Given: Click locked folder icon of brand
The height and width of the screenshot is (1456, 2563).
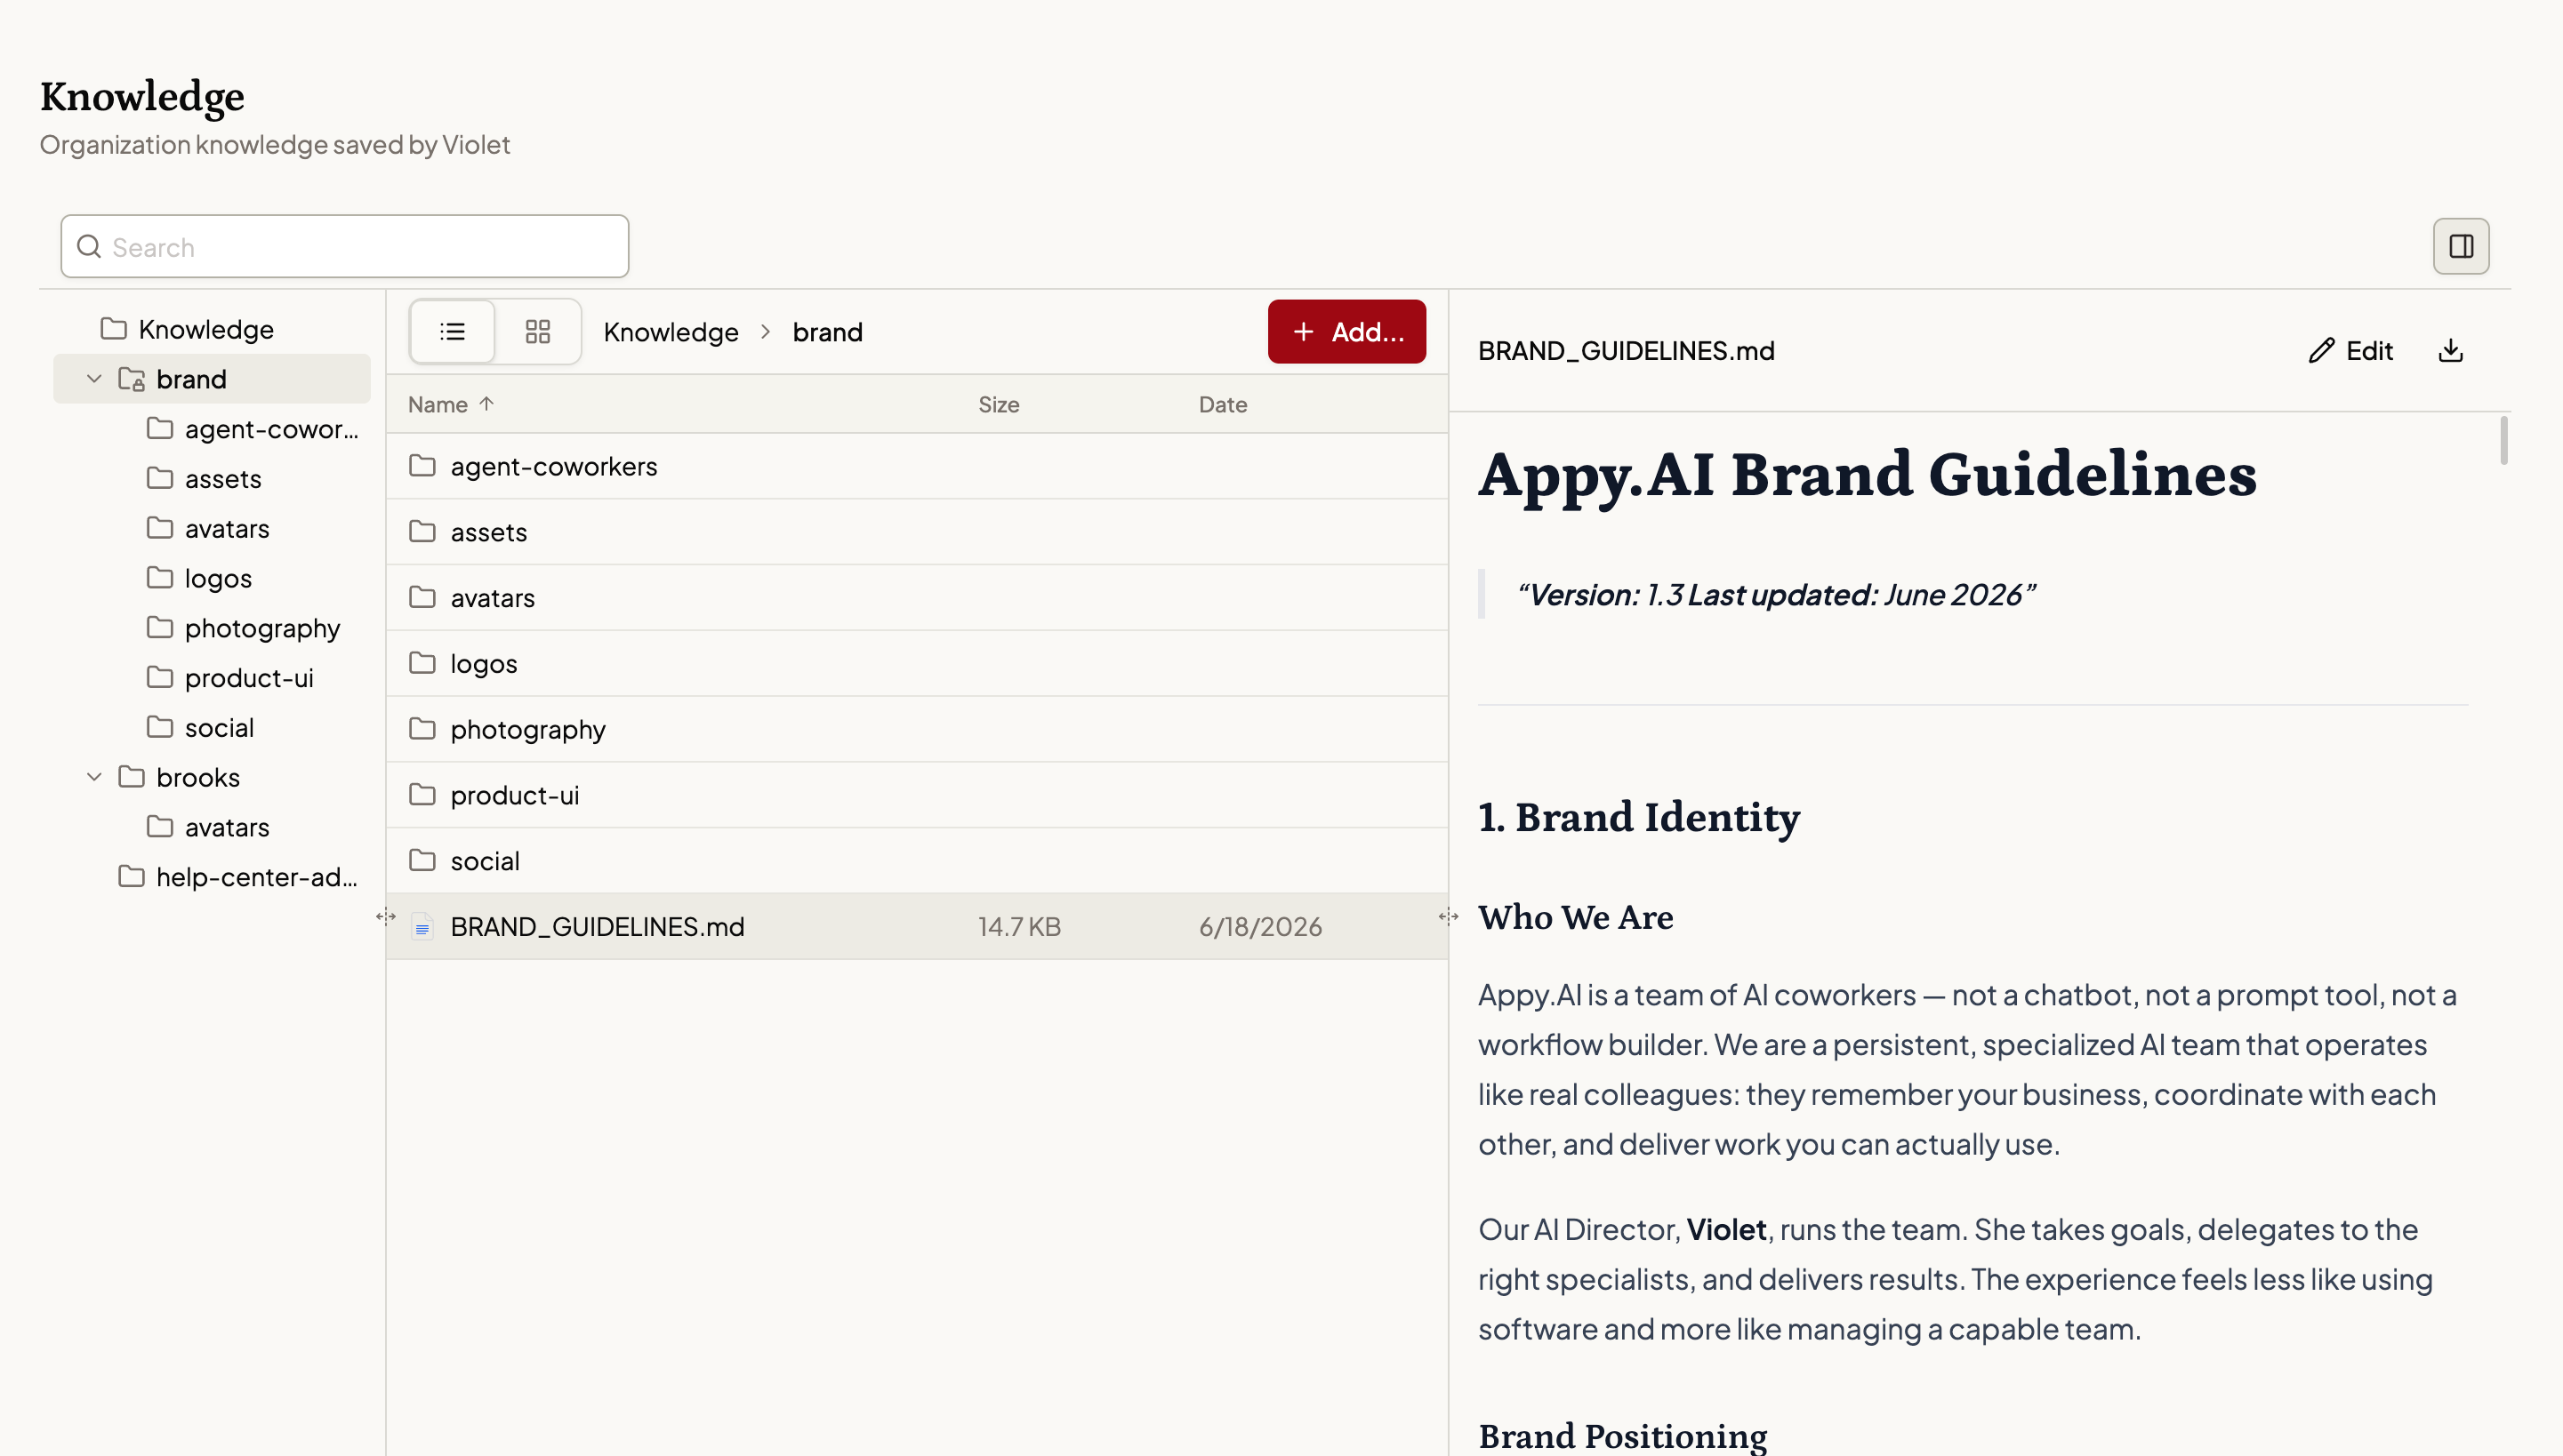Looking at the screenshot, I should [131, 379].
